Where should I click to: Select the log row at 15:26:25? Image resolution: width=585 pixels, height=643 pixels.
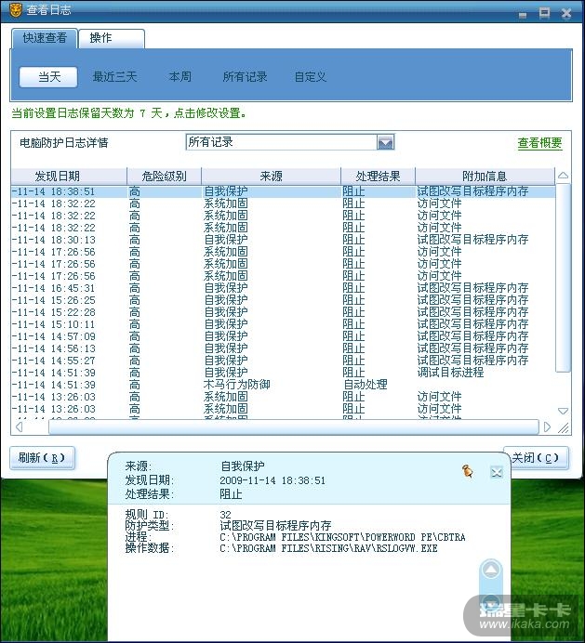[x=284, y=300]
